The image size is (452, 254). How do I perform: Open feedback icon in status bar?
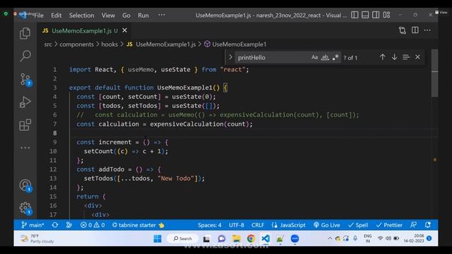tap(413, 225)
